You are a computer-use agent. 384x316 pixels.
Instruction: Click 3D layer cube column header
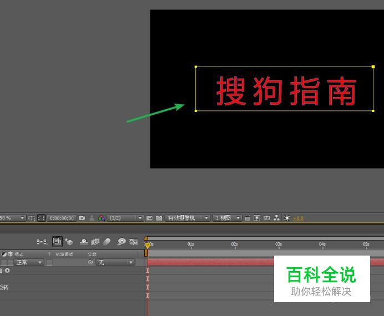(x=10, y=254)
